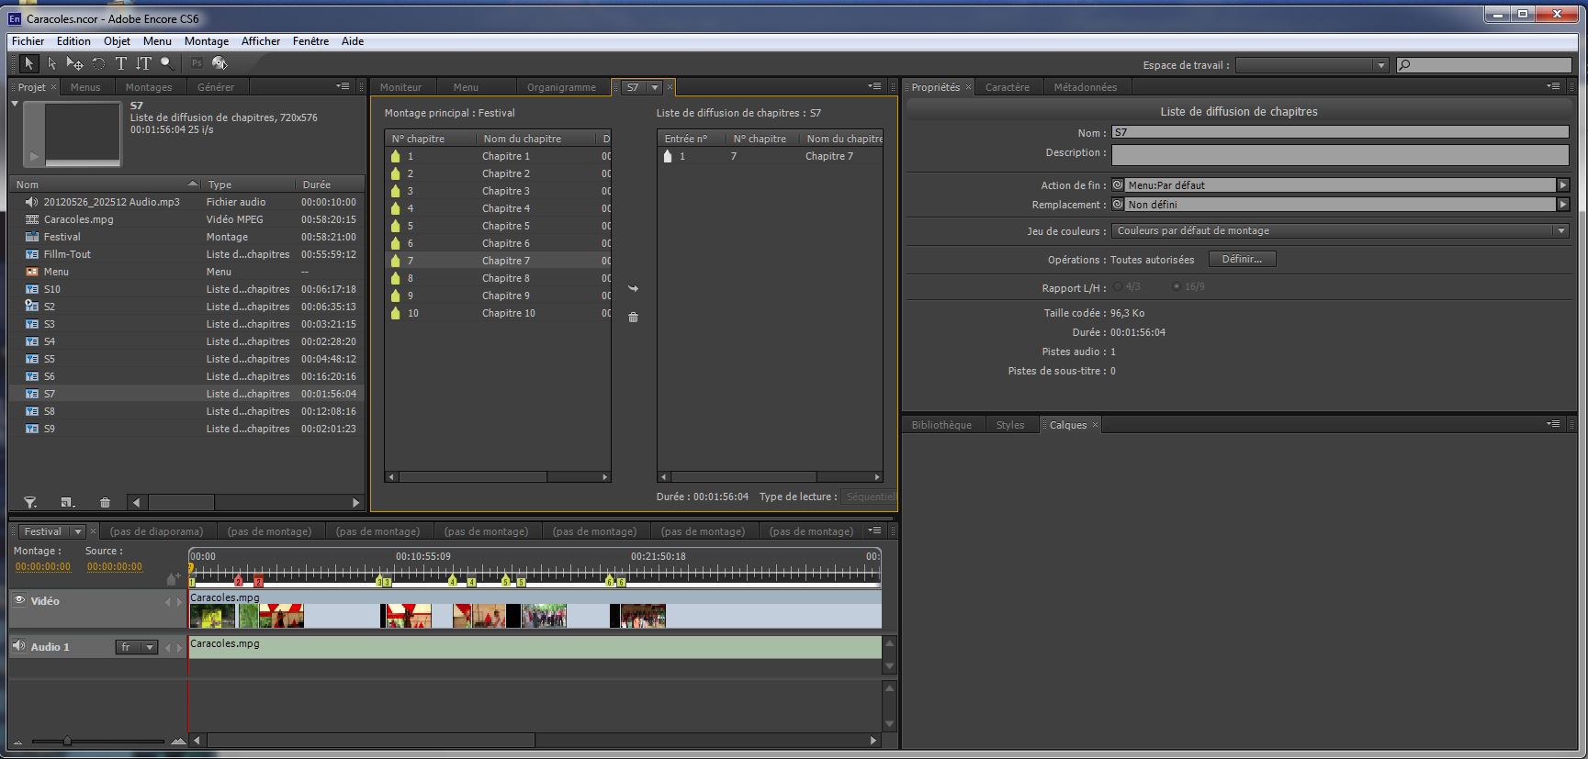1588x759 pixels.
Task: Open the Montage menu
Action: click(206, 41)
